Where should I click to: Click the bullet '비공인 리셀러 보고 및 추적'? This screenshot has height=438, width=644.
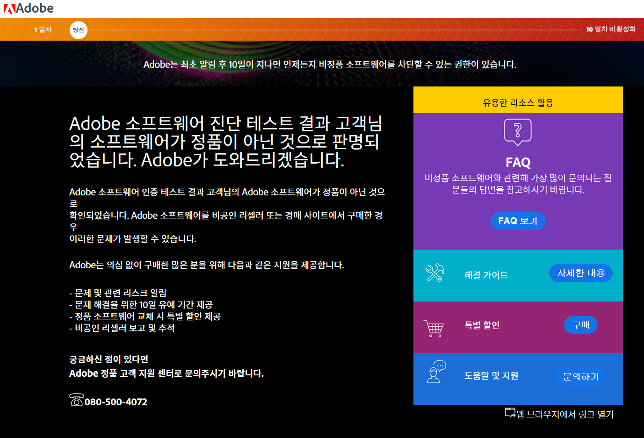click(122, 328)
